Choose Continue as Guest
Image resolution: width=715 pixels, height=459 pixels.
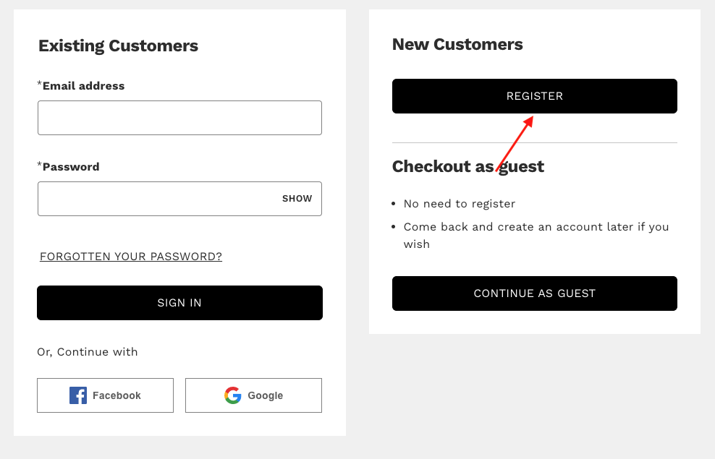(x=534, y=293)
